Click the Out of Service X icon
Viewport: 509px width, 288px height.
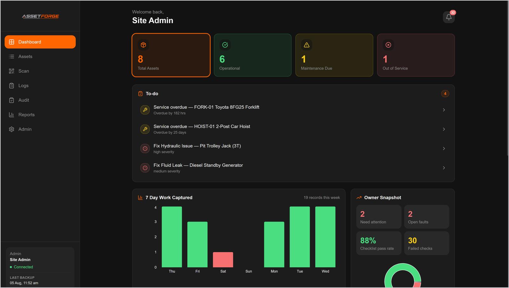pos(388,45)
